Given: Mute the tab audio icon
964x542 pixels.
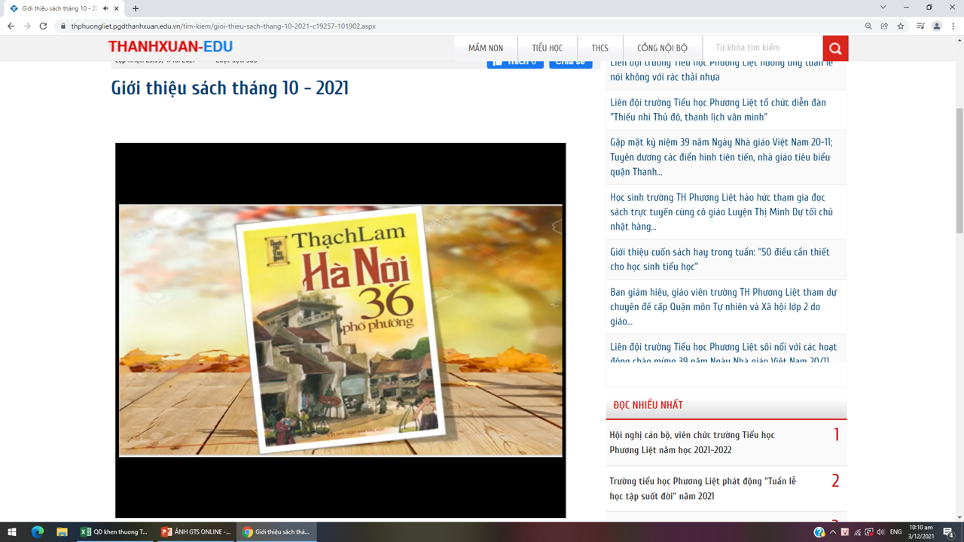Looking at the screenshot, I should [105, 8].
